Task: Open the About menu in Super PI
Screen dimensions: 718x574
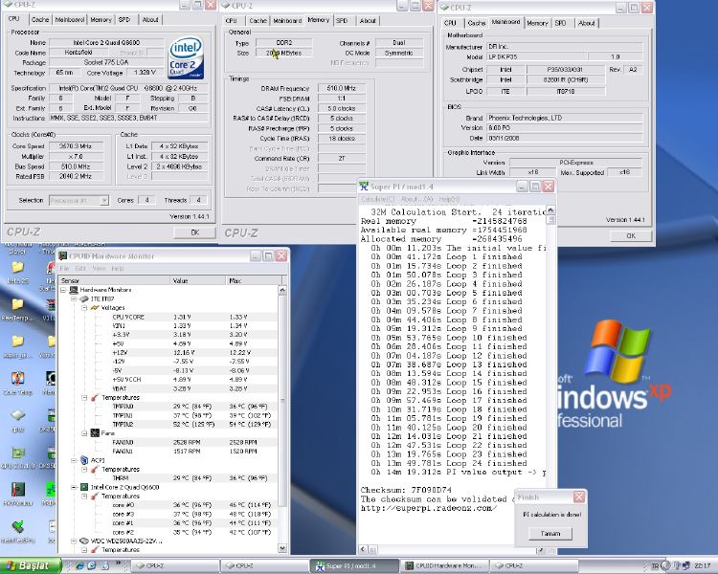Action: pos(417,199)
